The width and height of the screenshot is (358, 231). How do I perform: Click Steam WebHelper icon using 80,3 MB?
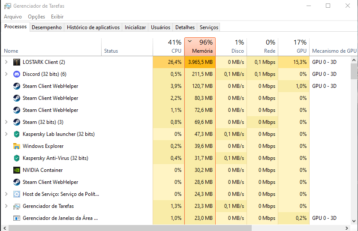17,98
